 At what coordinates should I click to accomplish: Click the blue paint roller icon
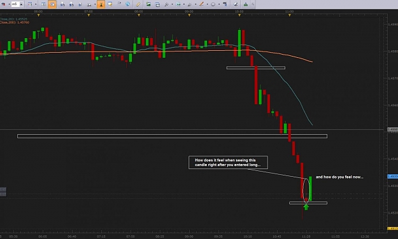click(x=225, y=4)
